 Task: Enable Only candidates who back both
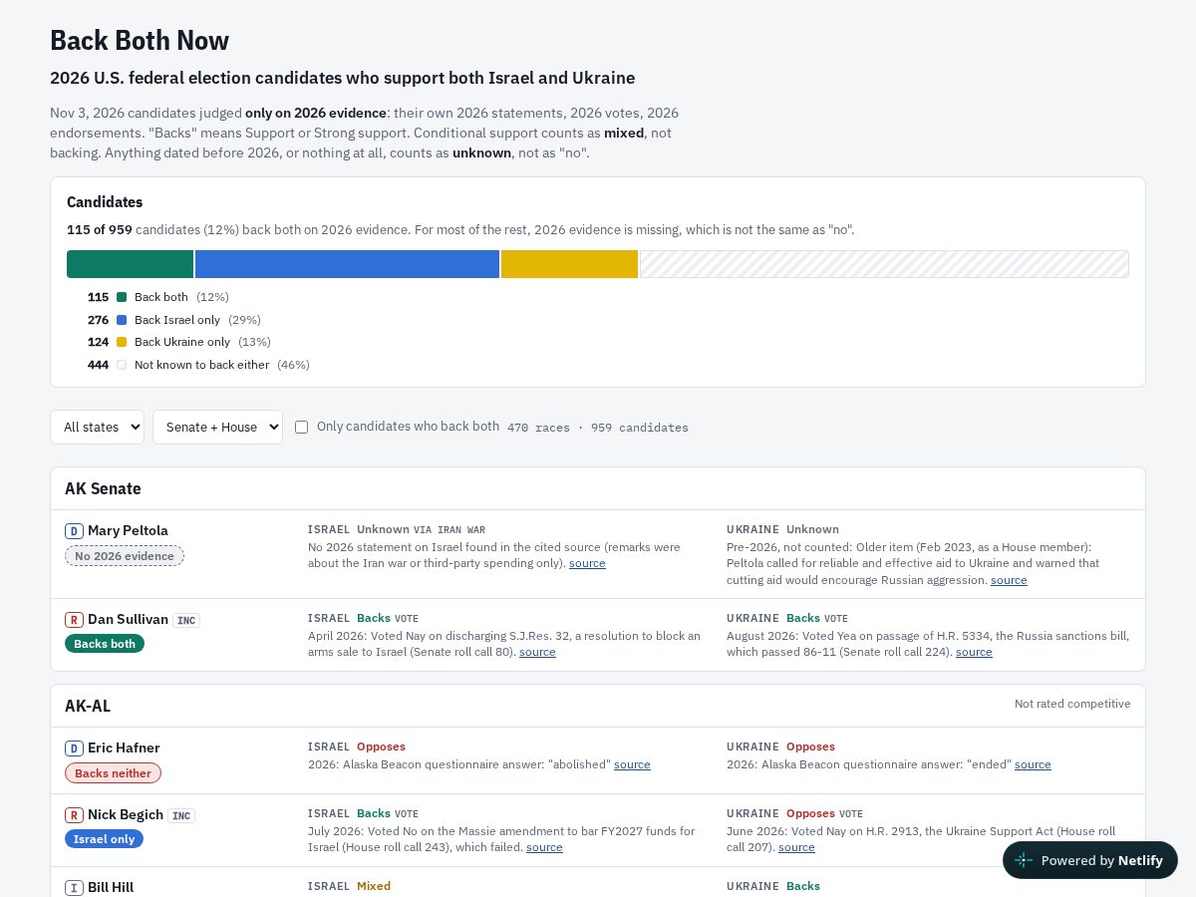point(301,427)
